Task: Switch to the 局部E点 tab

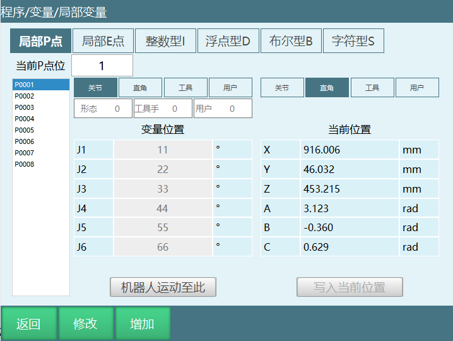Action: [103, 42]
